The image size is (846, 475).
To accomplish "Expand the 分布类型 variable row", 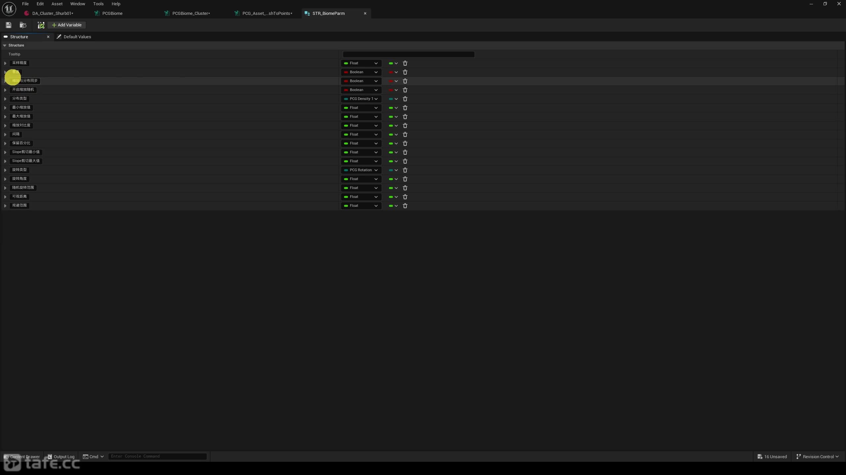I will (5, 99).
